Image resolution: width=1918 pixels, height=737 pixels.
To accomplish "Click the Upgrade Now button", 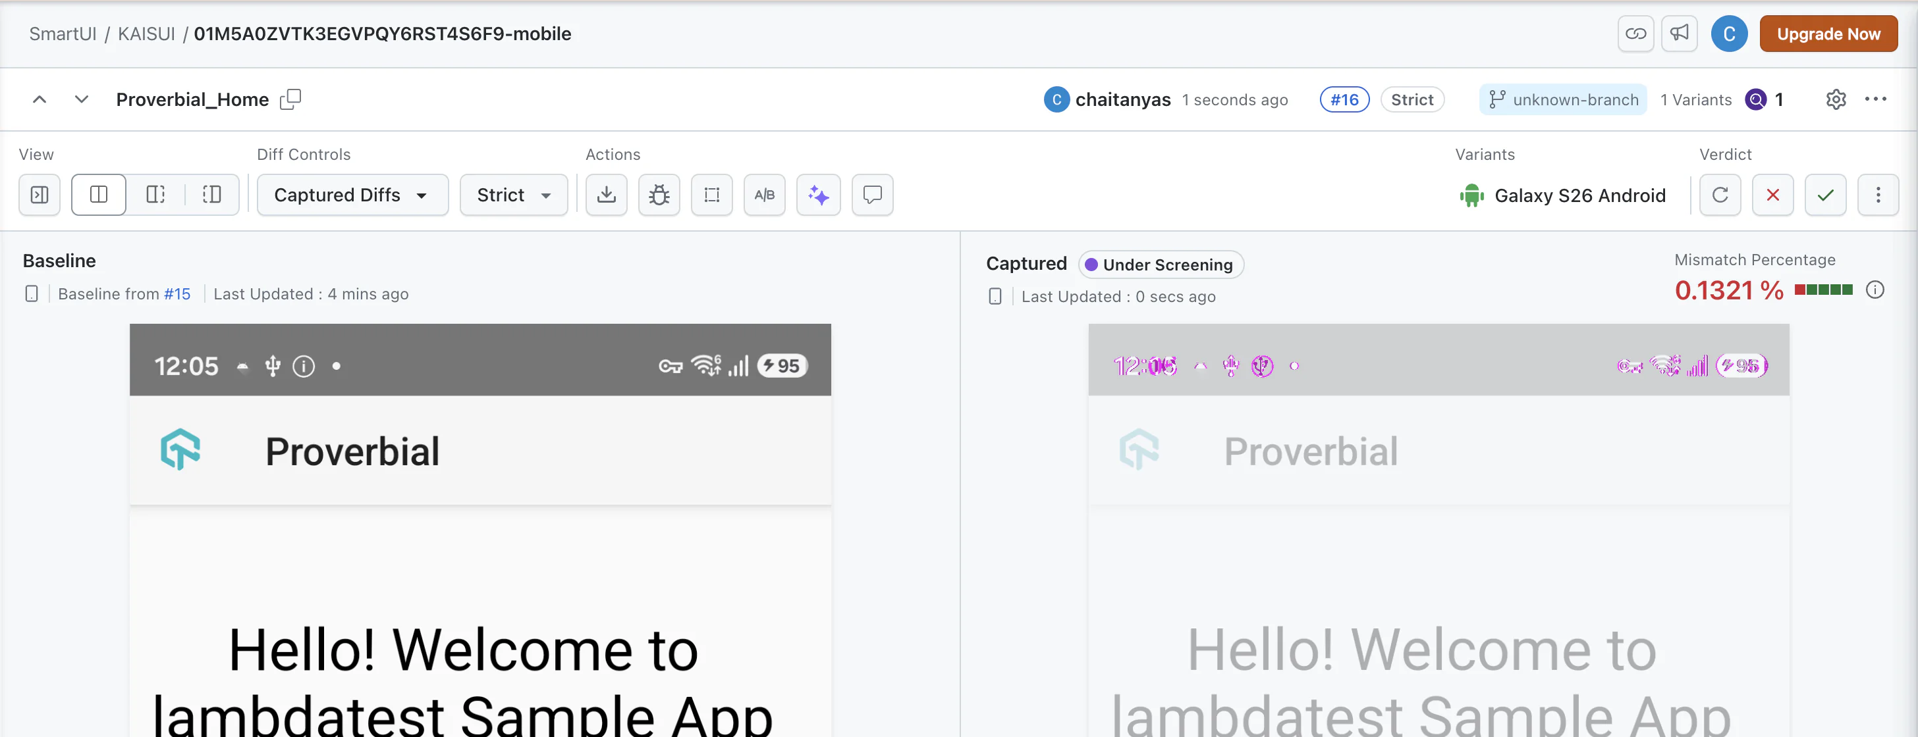I will coord(1828,34).
